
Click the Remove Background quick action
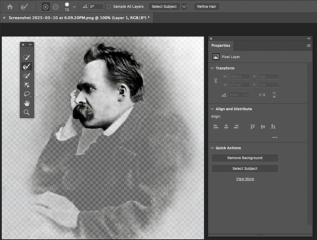(x=245, y=158)
